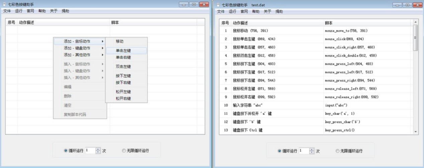Select row 键盘按下 'b' 键
Viewport: 424px width, 168px height.
[x=316, y=122]
